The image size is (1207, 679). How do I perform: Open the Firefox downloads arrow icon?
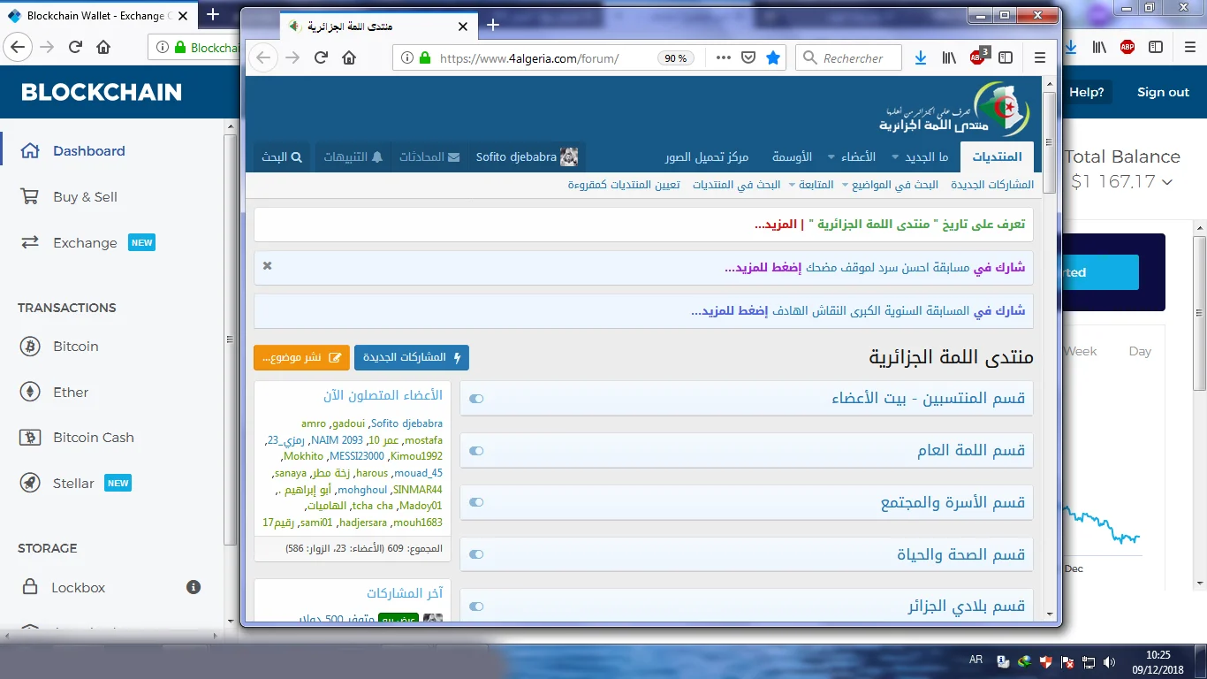pyautogui.click(x=920, y=57)
